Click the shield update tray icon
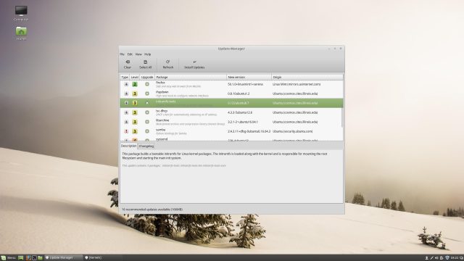464x261 pixels. tap(447, 258)
